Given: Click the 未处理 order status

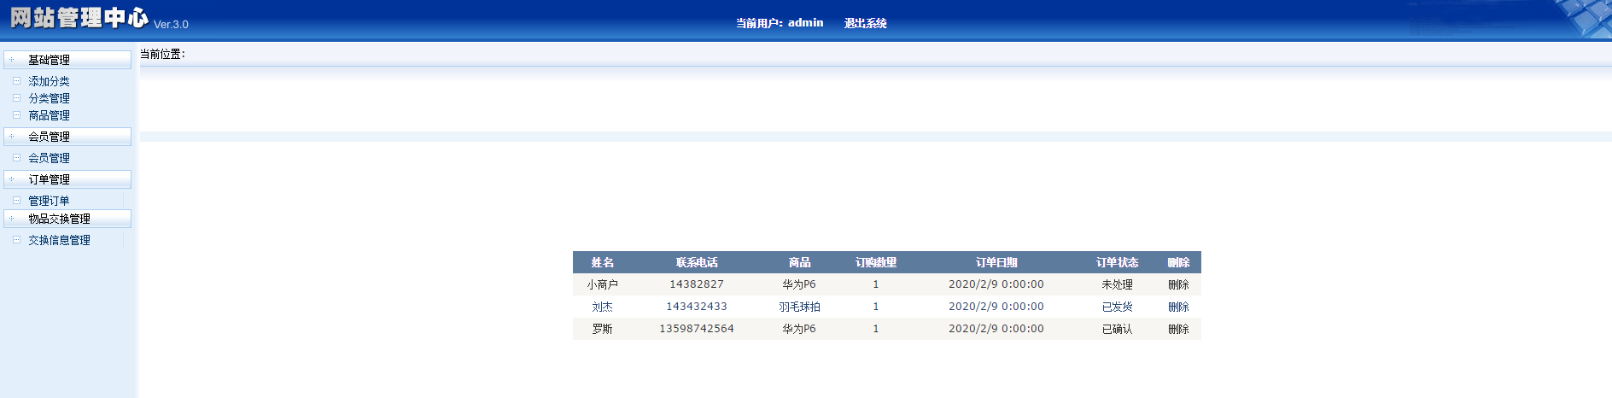Looking at the screenshot, I should [1117, 284].
